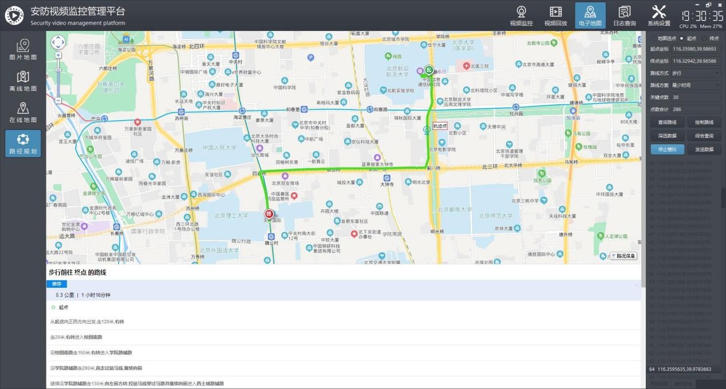The image size is (726, 389).
Task: Open the 视频监控 video monitoring module
Action: coord(521,15)
